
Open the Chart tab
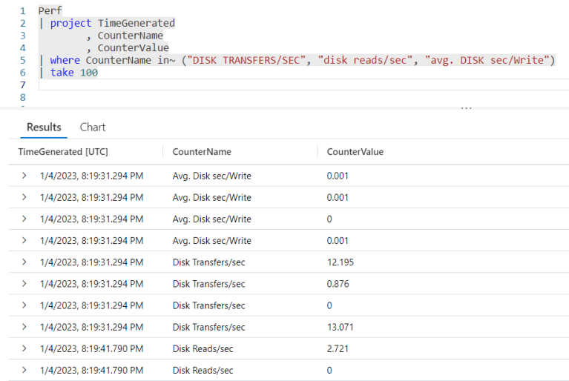pyautogui.click(x=93, y=127)
